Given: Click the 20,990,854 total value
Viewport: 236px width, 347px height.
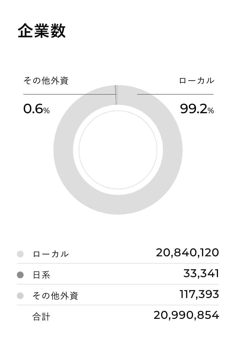Looking at the screenshot, I should coord(186,315).
